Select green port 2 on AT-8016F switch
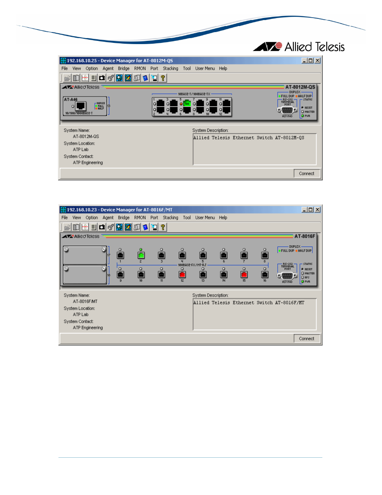The image size is (382, 495). tap(141, 255)
